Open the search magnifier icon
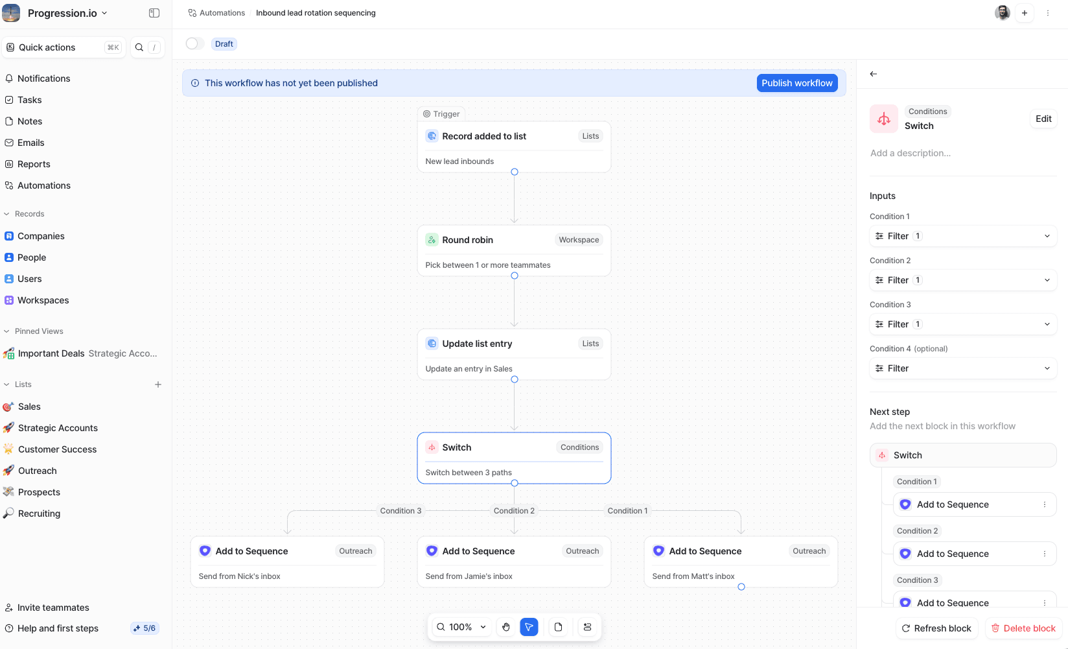The image size is (1068, 649). [x=139, y=47]
